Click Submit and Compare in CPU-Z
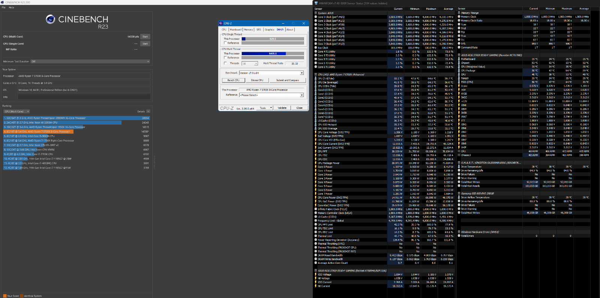This screenshot has height=298, width=600. [288, 80]
